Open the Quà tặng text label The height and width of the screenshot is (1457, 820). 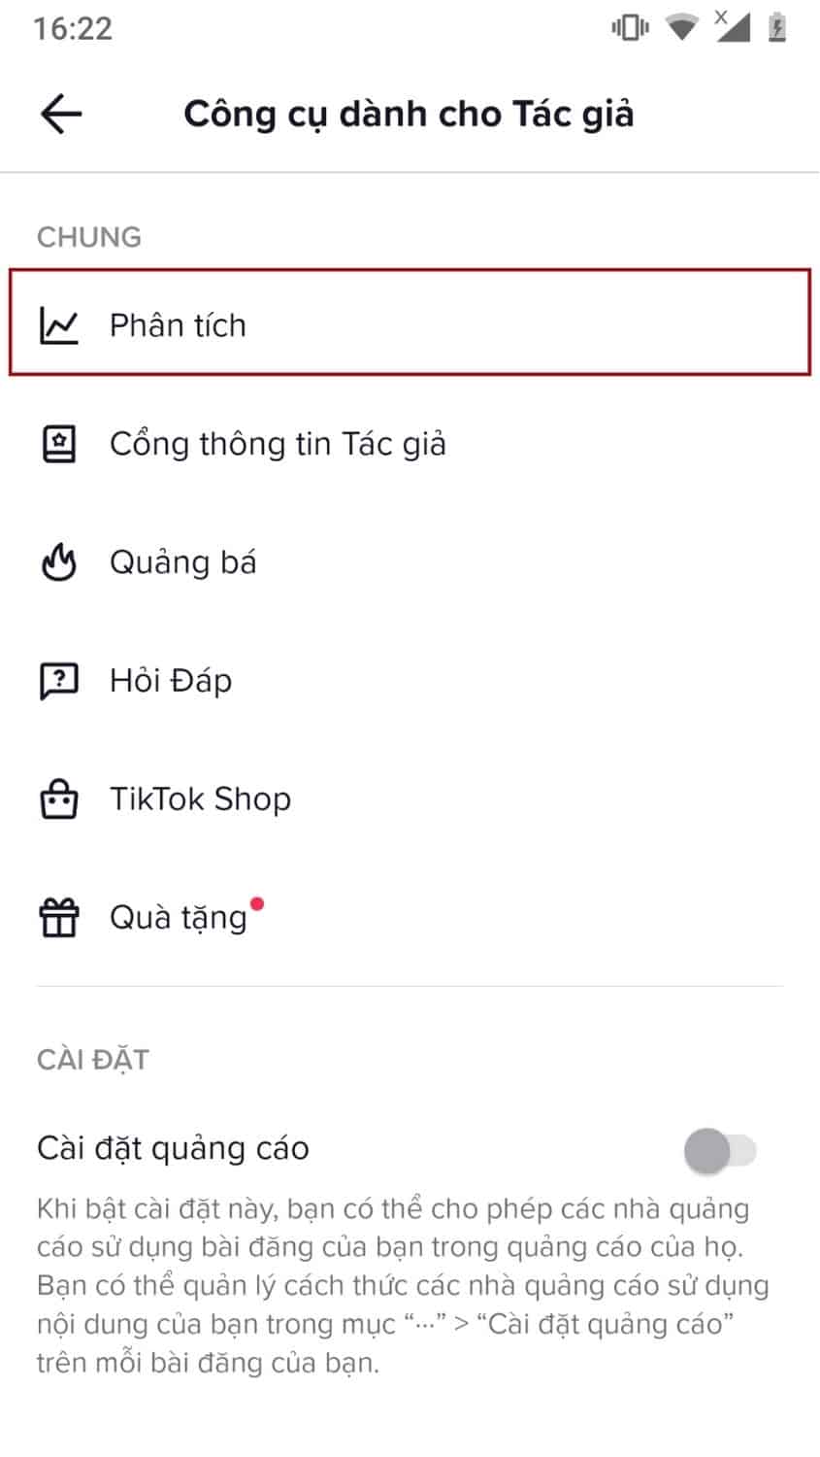point(179,918)
